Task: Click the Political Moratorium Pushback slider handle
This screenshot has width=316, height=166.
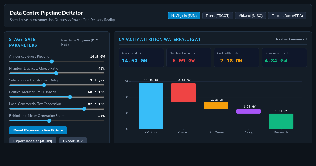Action: click(70, 97)
